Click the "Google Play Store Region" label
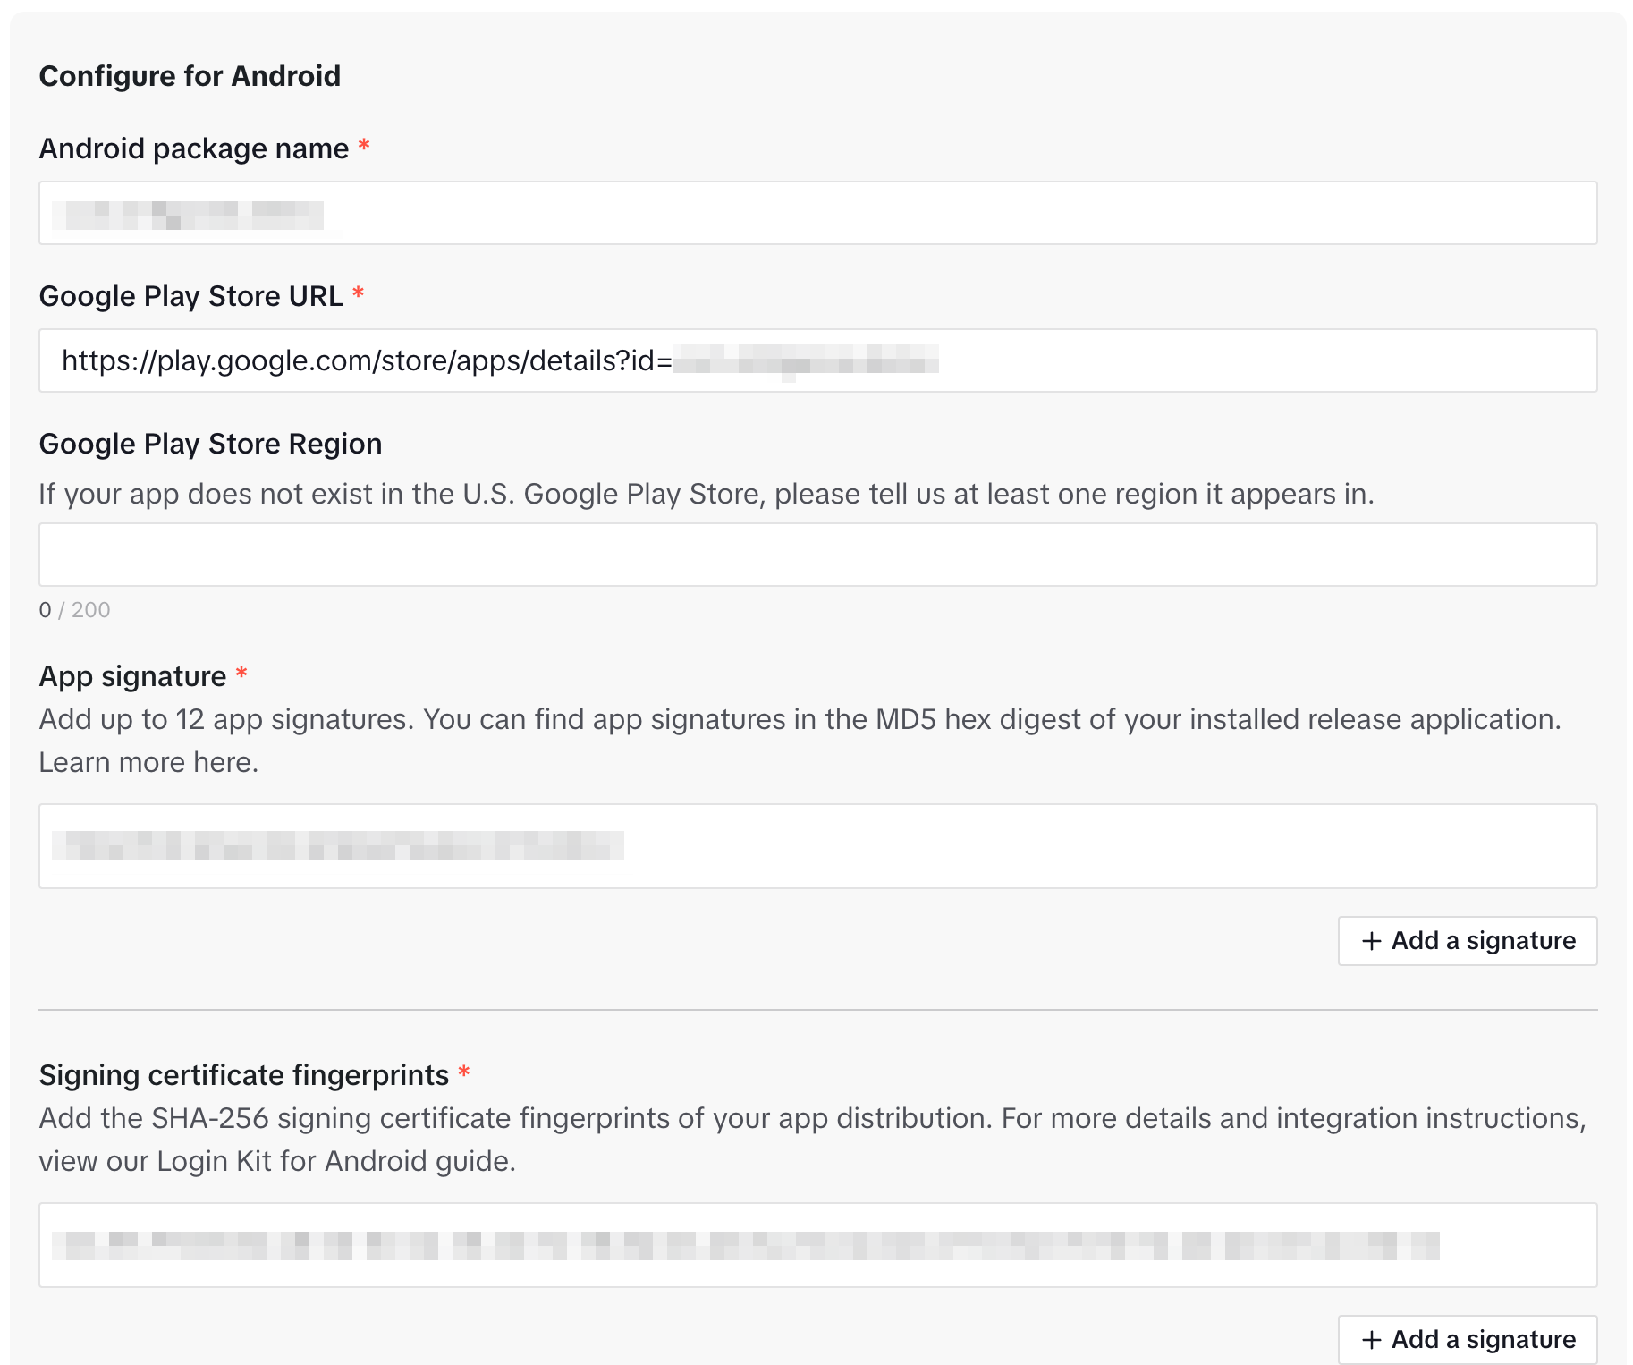1633x1365 pixels. point(210,444)
